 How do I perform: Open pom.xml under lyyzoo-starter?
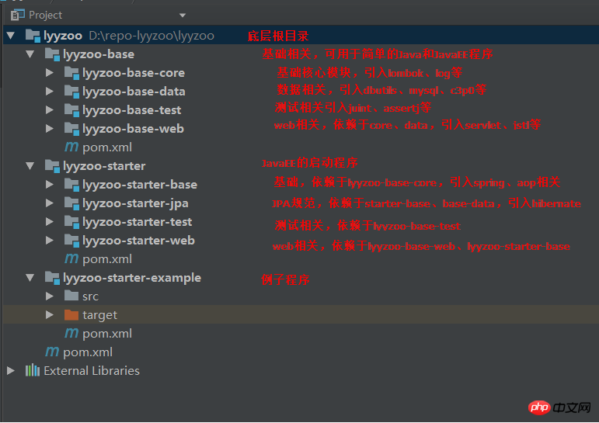point(107,259)
